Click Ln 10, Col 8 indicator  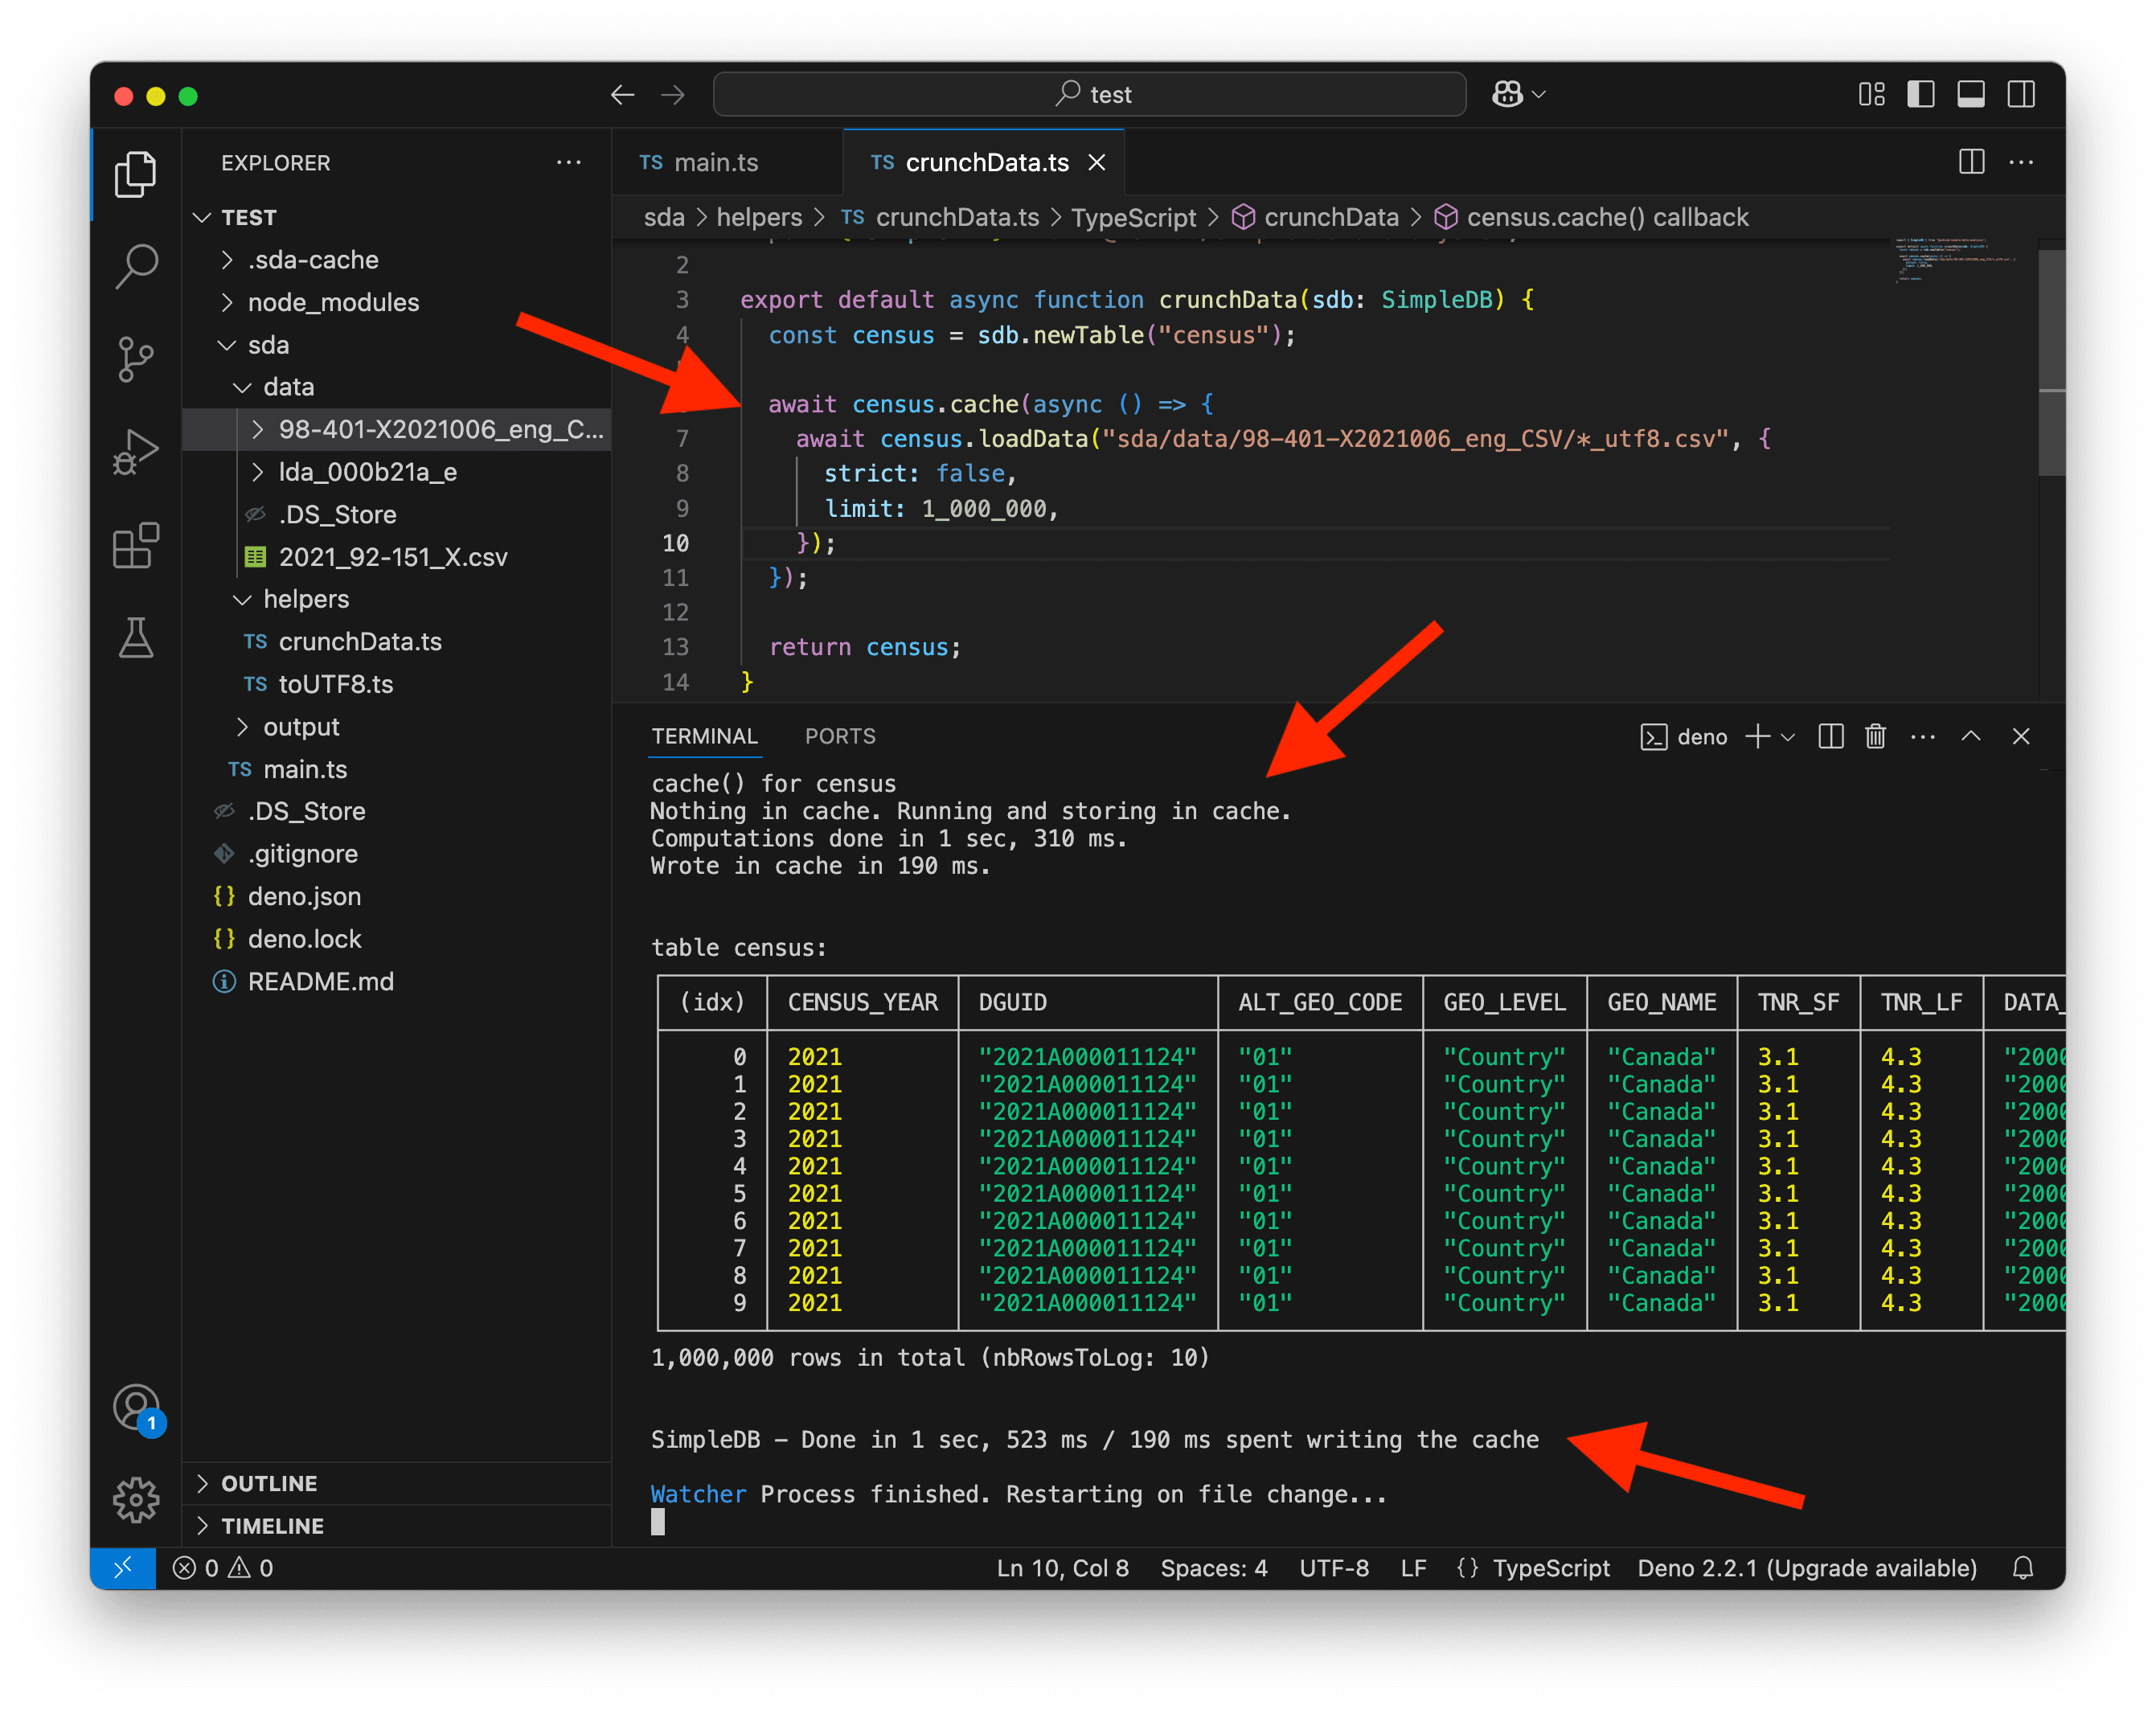(1062, 1567)
